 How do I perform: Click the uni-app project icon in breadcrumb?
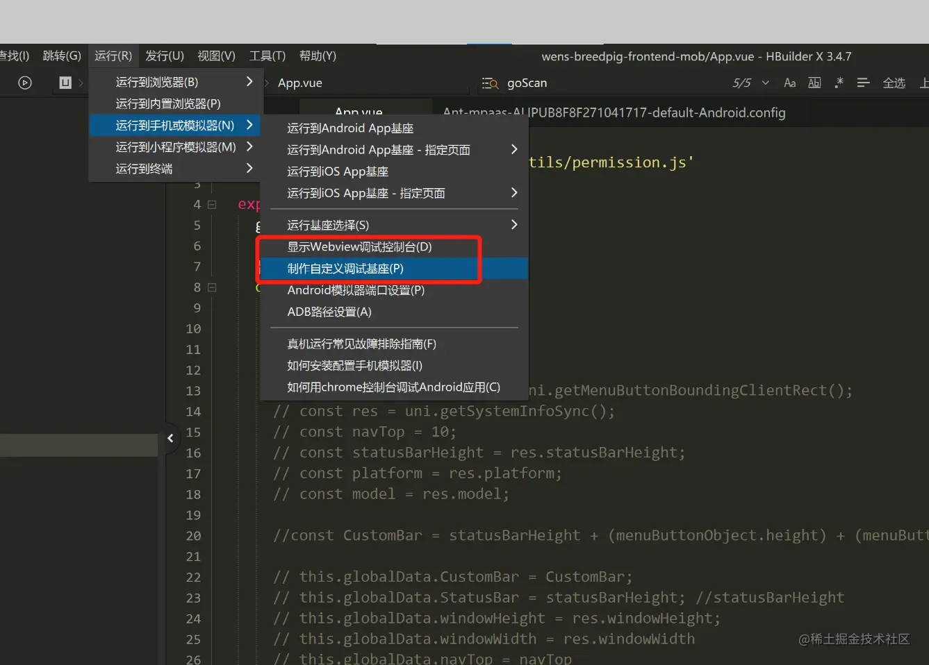[65, 83]
